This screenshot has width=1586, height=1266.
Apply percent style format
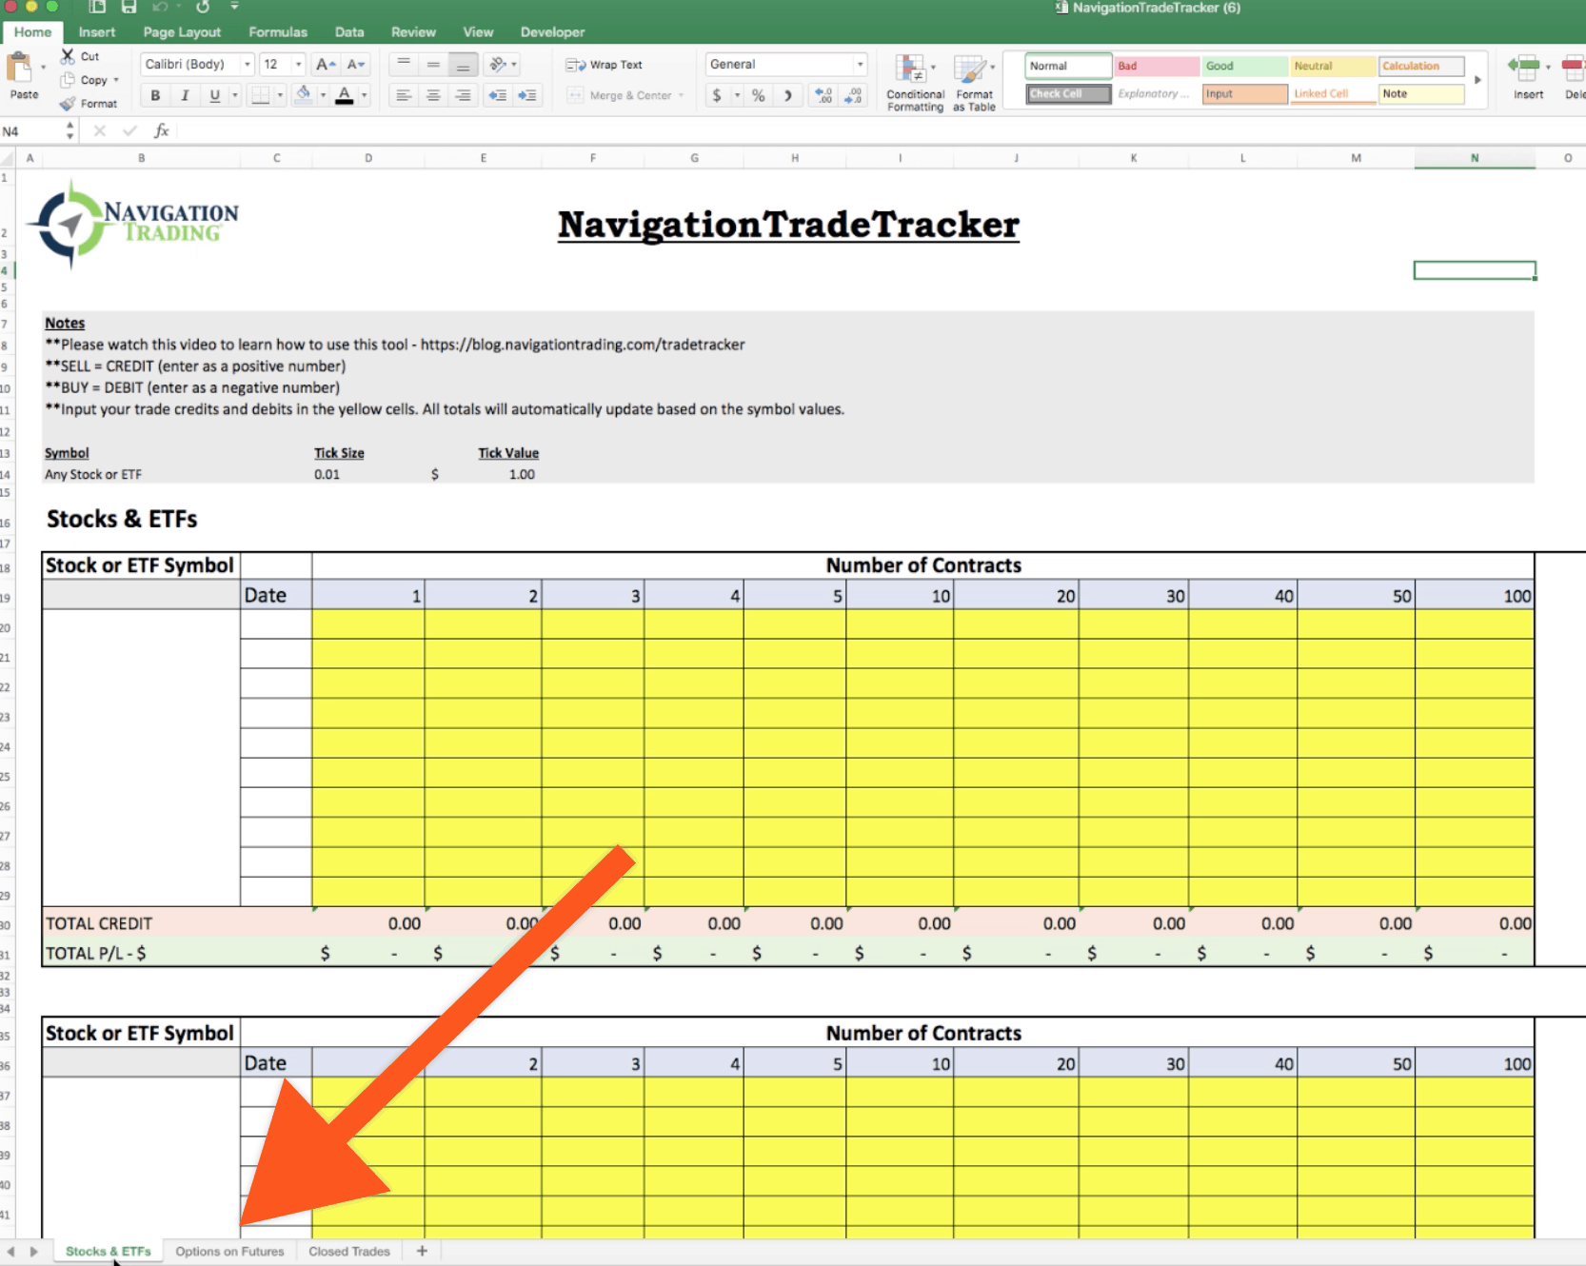758,95
